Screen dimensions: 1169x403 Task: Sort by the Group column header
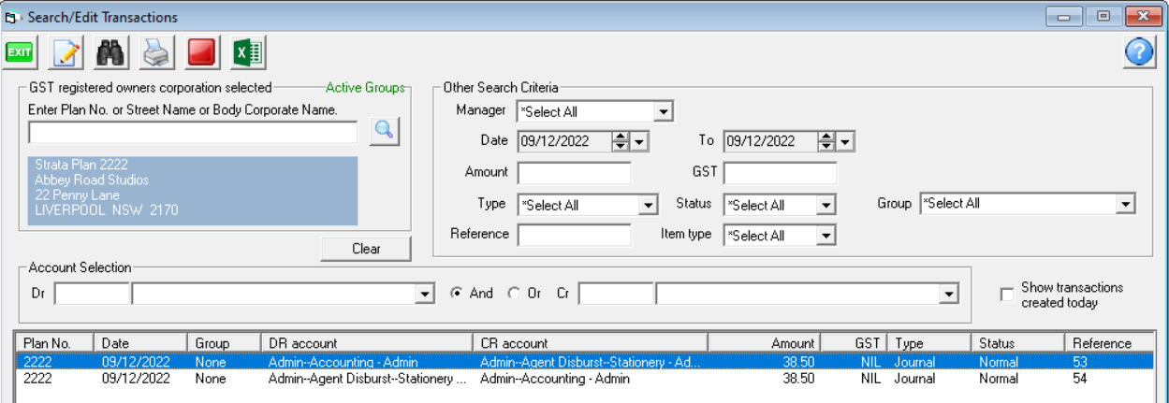tap(225, 343)
